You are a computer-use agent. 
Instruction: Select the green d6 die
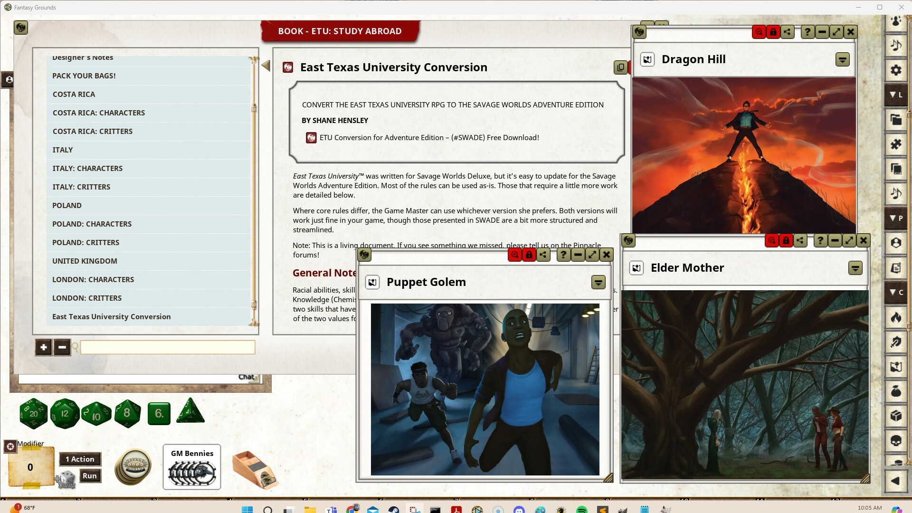click(159, 413)
